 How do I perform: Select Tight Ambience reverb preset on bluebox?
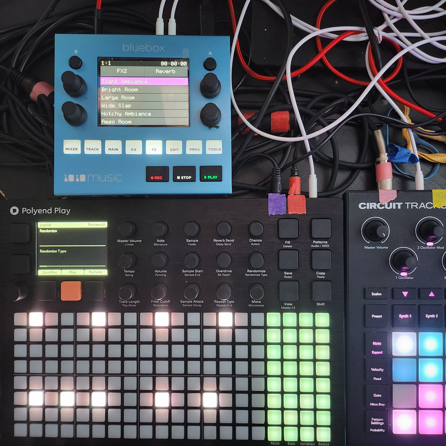[x=144, y=81]
